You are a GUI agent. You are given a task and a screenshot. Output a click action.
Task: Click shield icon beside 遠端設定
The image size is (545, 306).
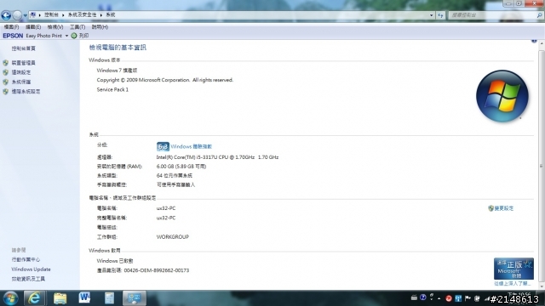6,72
